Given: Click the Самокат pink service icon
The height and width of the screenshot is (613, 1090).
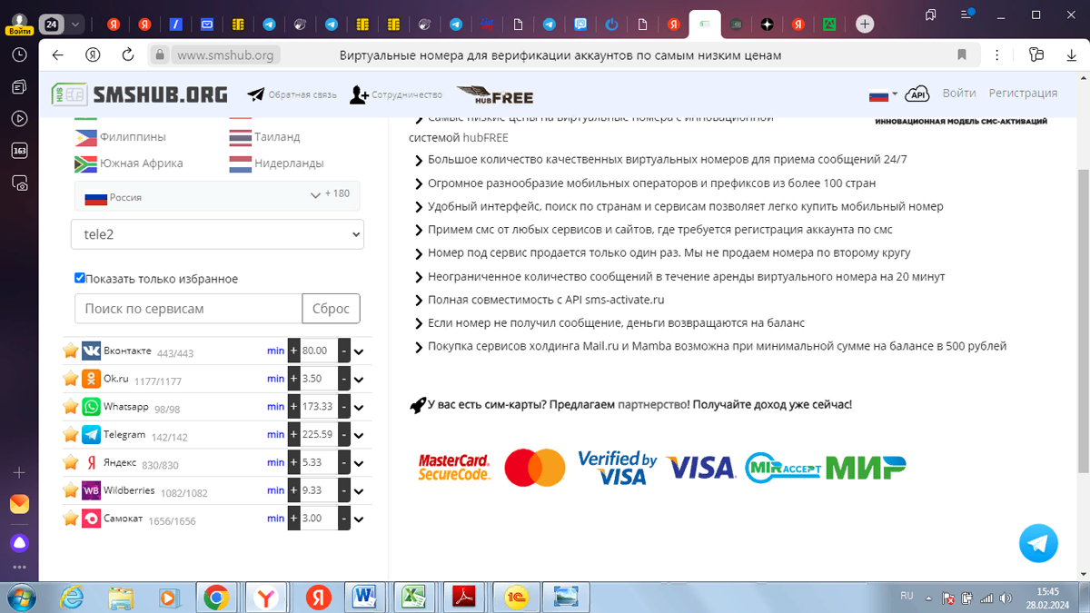Looking at the screenshot, I should (91, 519).
